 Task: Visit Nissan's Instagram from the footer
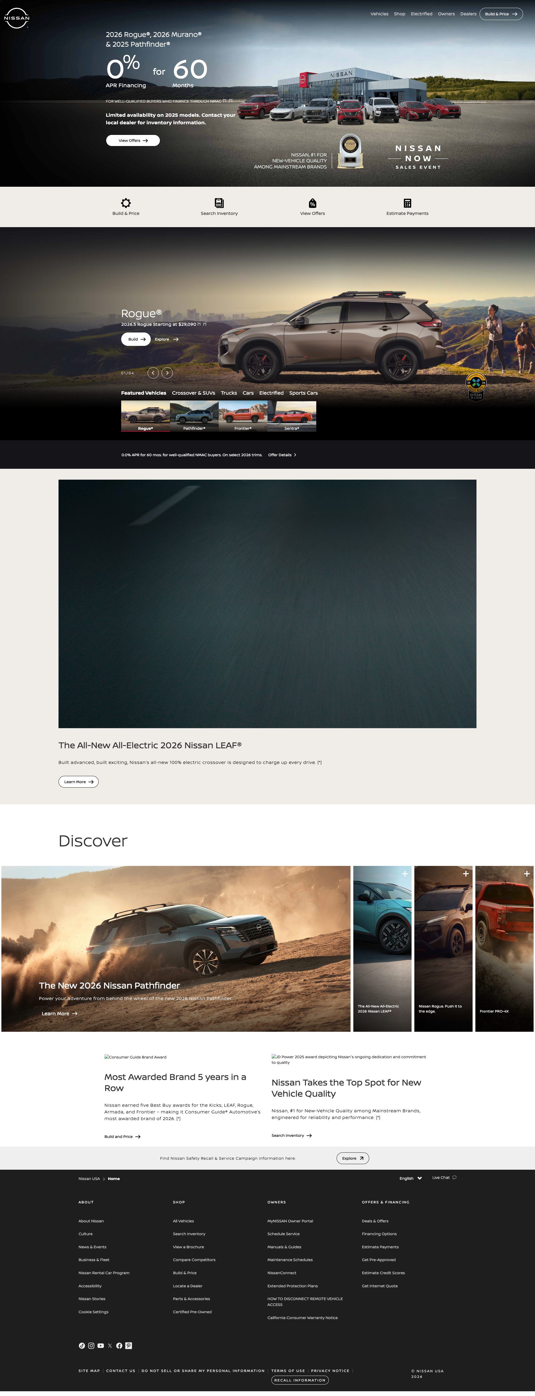(x=91, y=1346)
